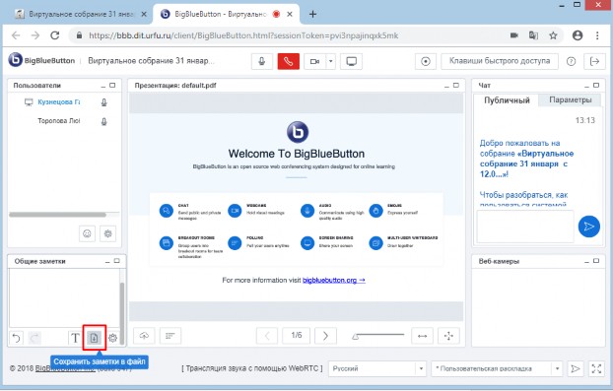Switch to first browser tab Виртуальное собрание
The width and height of the screenshot is (613, 391).
tap(81, 14)
